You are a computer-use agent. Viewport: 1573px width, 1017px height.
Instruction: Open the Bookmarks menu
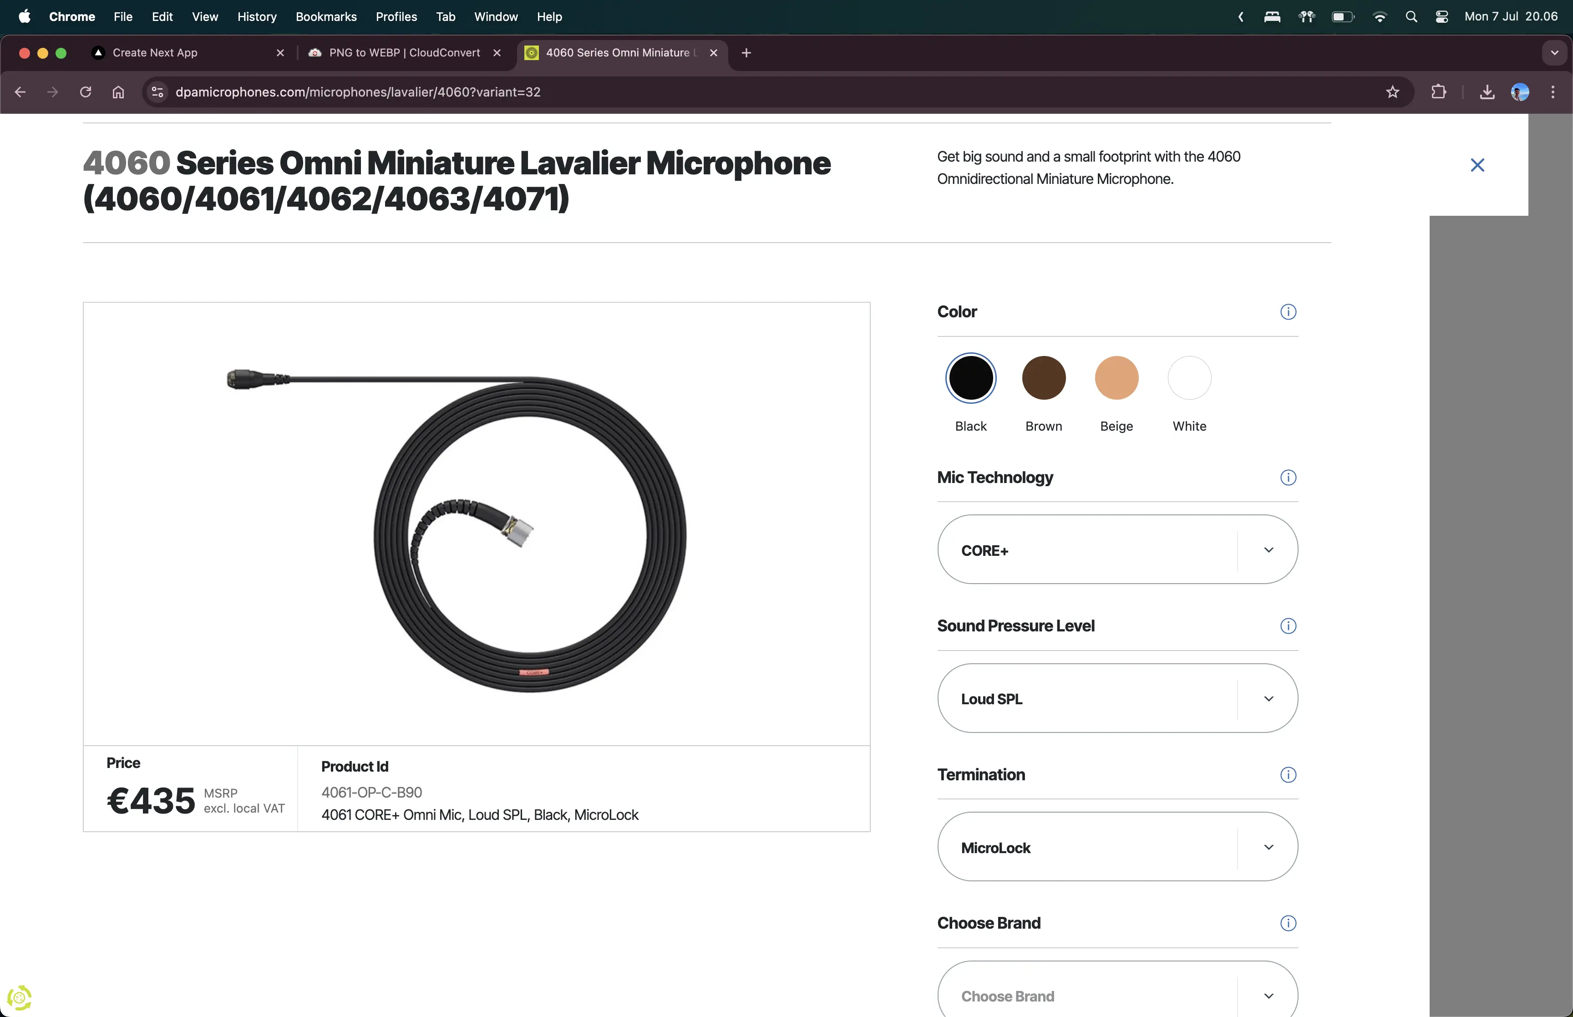coord(325,16)
